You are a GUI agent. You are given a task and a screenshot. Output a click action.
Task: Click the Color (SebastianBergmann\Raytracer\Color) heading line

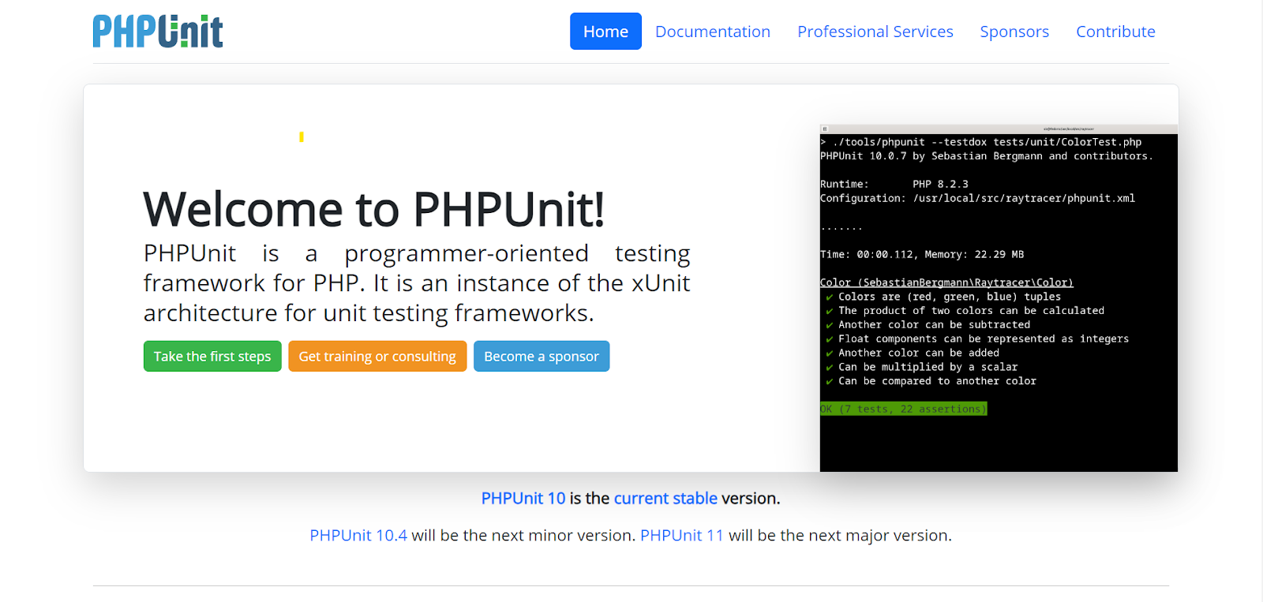pyautogui.click(x=946, y=282)
